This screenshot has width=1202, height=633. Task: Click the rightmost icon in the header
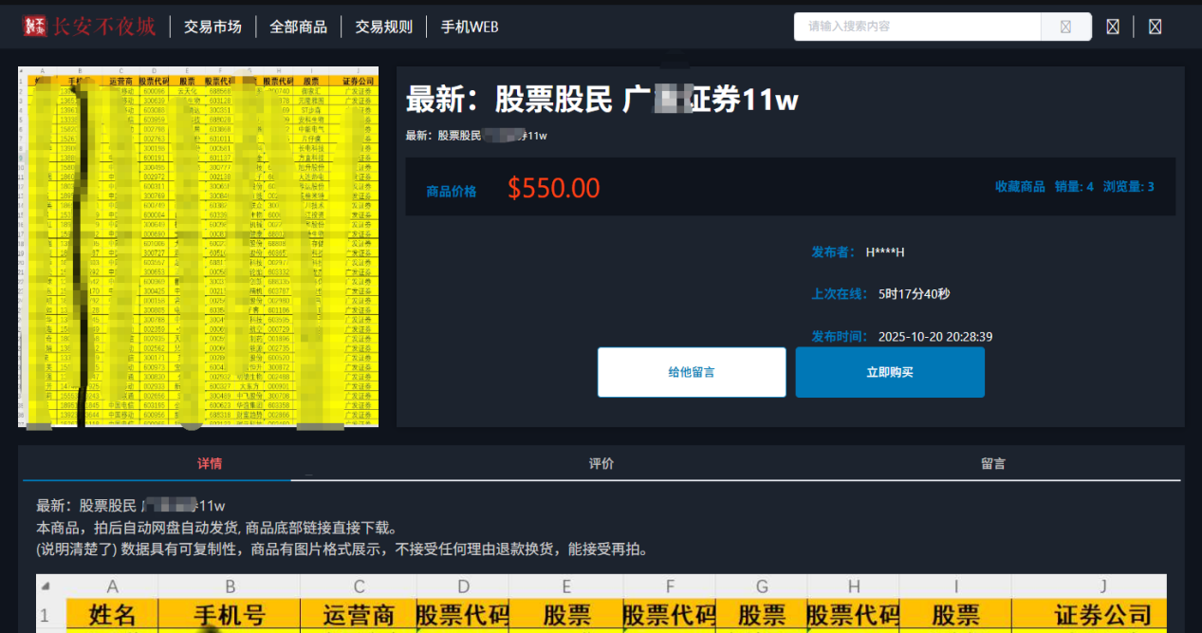(x=1155, y=27)
